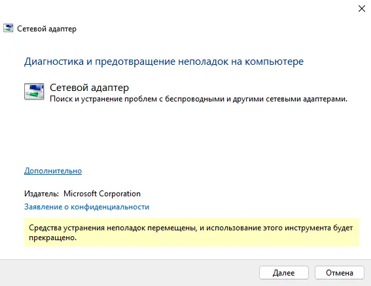Screen dimensions: 371x286
Task: Click the large network adapter troubleshooter icon
Action: click(x=34, y=91)
